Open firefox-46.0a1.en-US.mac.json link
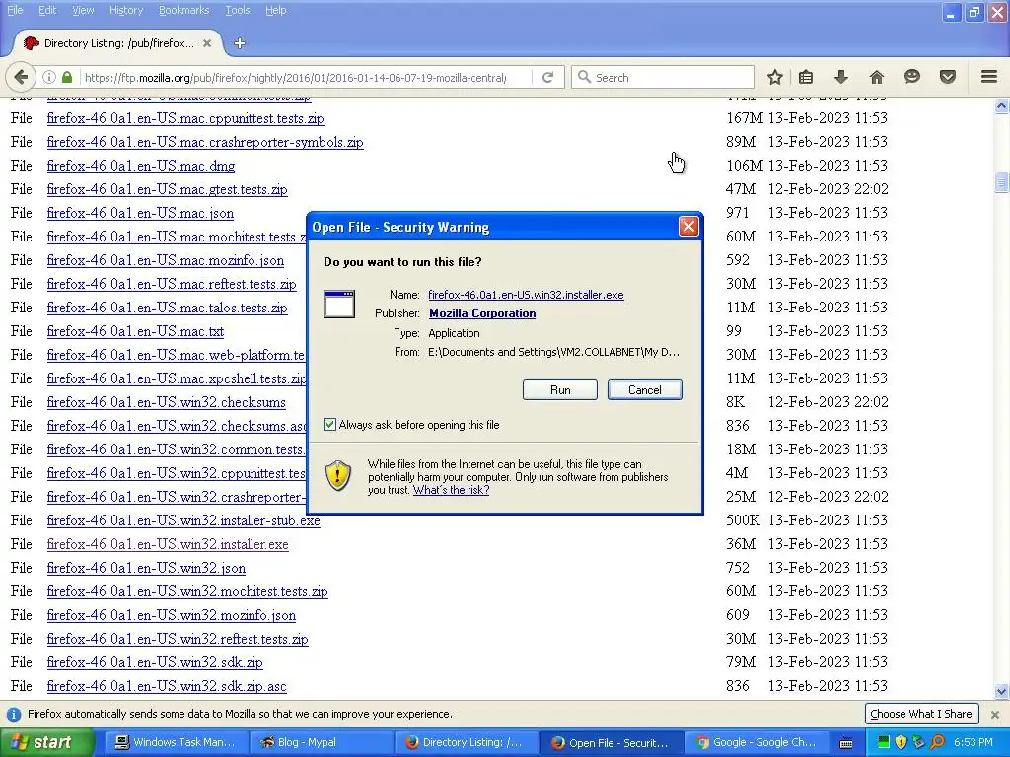The width and height of the screenshot is (1010, 757). (140, 213)
